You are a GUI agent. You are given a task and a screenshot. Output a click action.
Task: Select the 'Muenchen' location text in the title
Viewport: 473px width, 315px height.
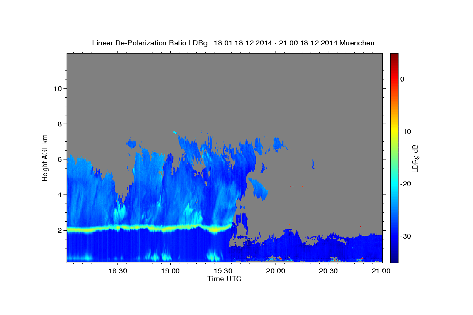[357, 43]
